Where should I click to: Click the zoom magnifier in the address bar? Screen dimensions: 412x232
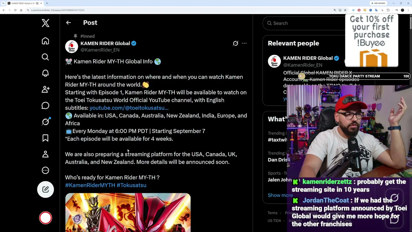(x=335, y=10)
